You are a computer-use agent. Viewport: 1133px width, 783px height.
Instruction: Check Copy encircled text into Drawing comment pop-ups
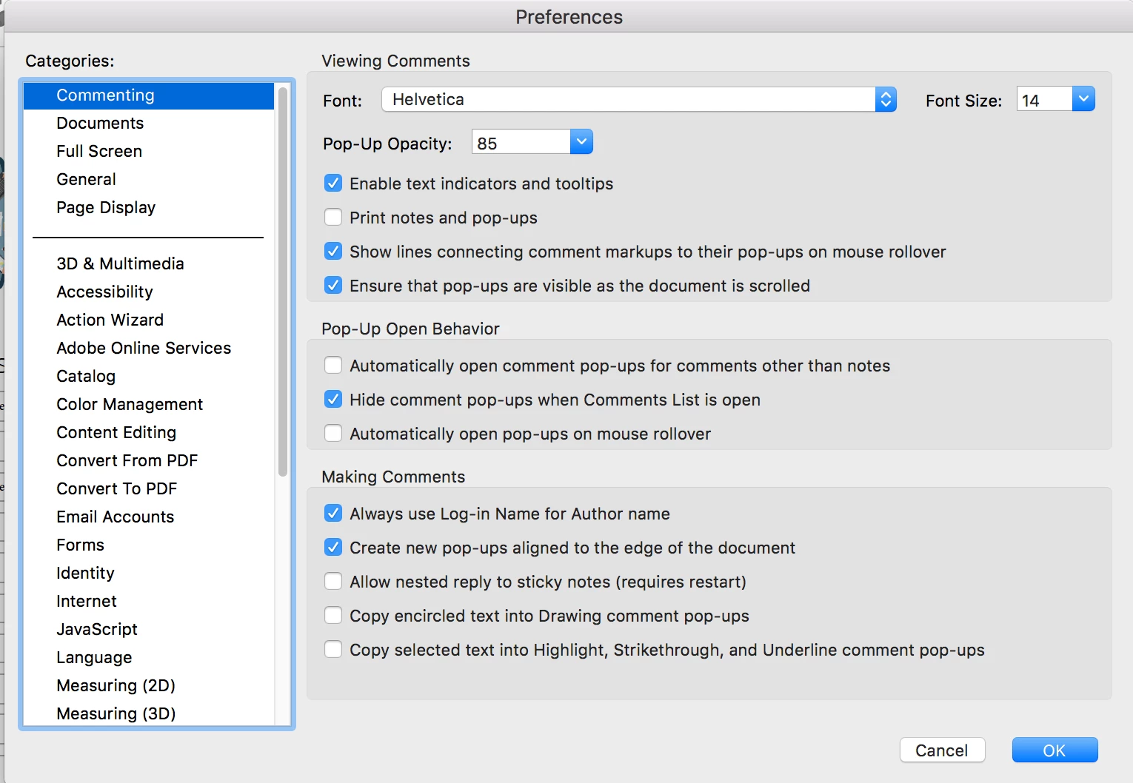click(x=333, y=616)
